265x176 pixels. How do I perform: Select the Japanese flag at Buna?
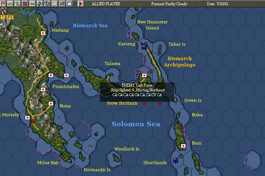coord(51,104)
